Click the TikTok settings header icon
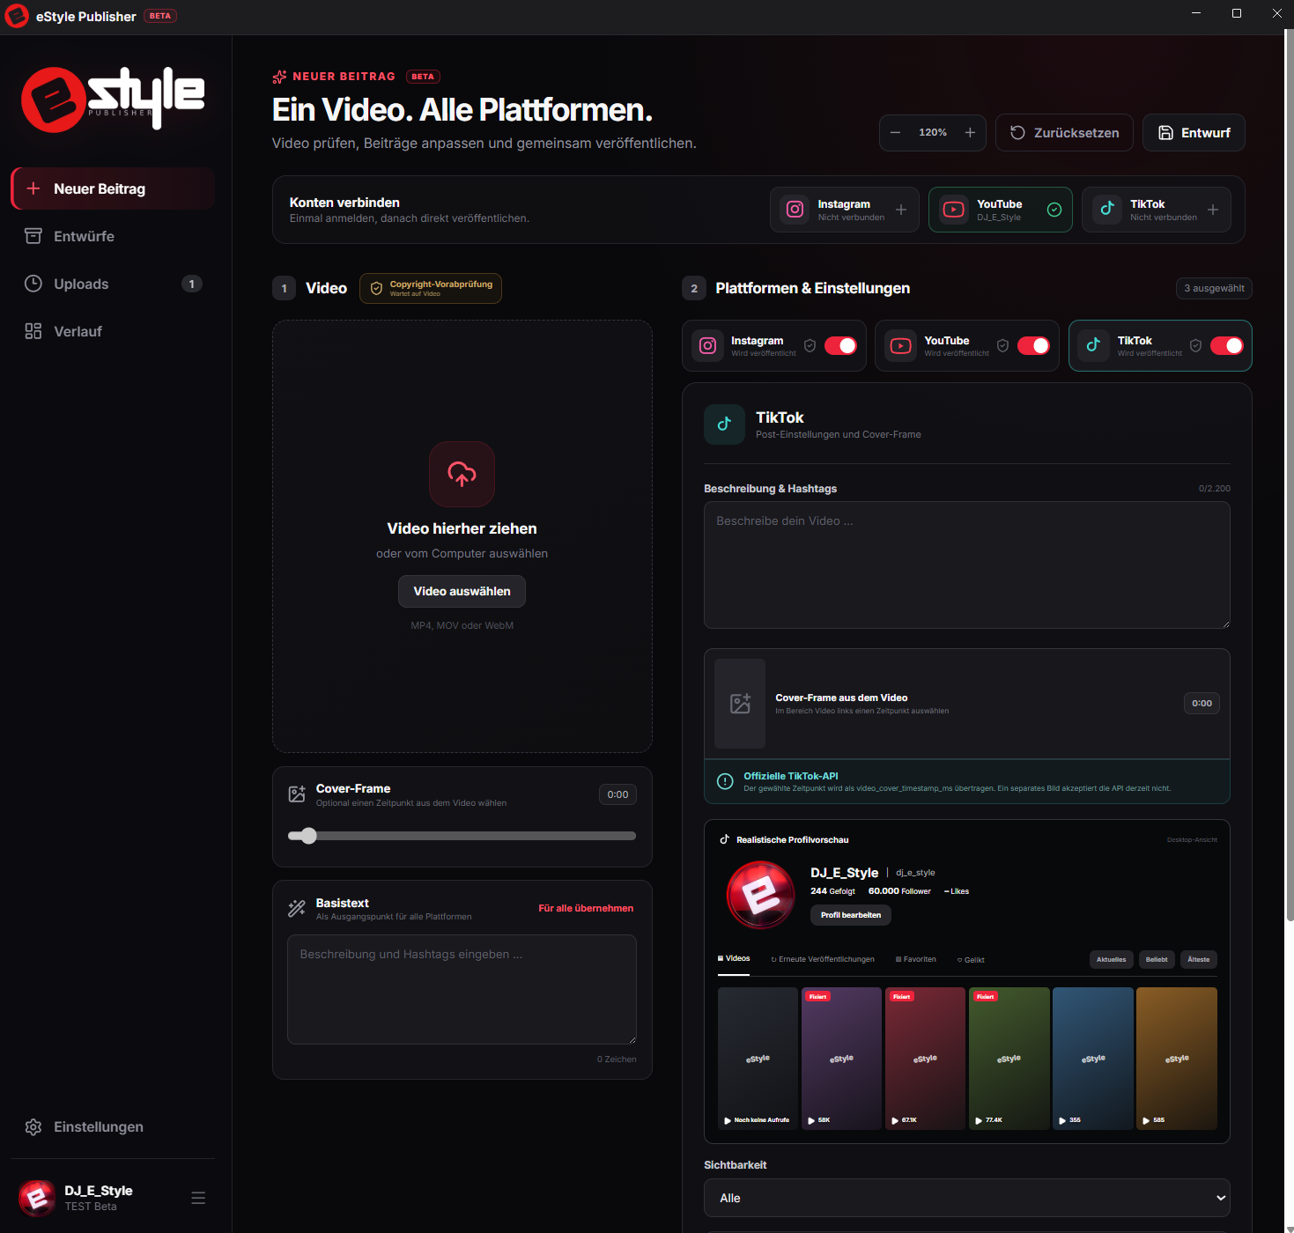This screenshot has width=1294, height=1233. tap(724, 425)
